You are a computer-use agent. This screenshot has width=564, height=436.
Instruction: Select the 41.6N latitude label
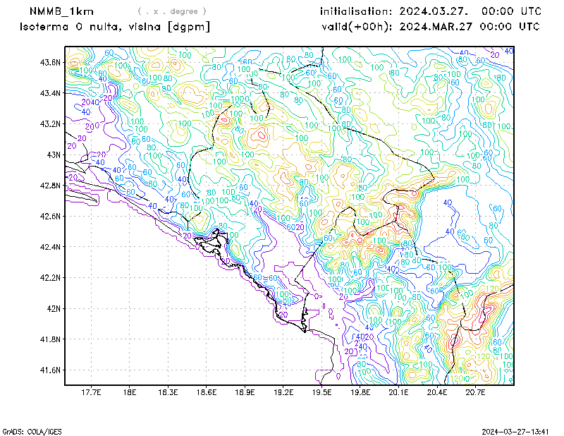click(50, 370)
